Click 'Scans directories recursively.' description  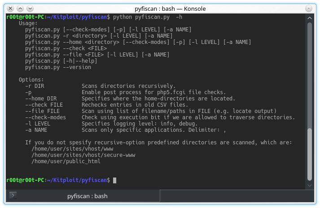point(128,86)
